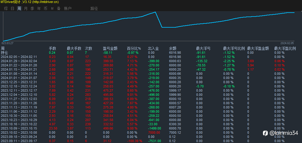Click the 最大浮亏 column header
The height and width of the screenshot is (143, 302).
203,48
